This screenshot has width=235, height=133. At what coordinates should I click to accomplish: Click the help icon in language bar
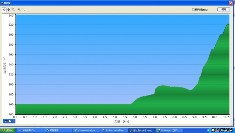click(10, 121)
